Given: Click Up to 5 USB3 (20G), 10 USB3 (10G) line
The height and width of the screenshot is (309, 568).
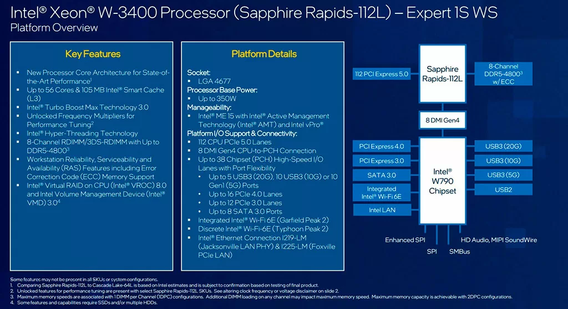Looking at the screenshot, I should click(273, 181).
